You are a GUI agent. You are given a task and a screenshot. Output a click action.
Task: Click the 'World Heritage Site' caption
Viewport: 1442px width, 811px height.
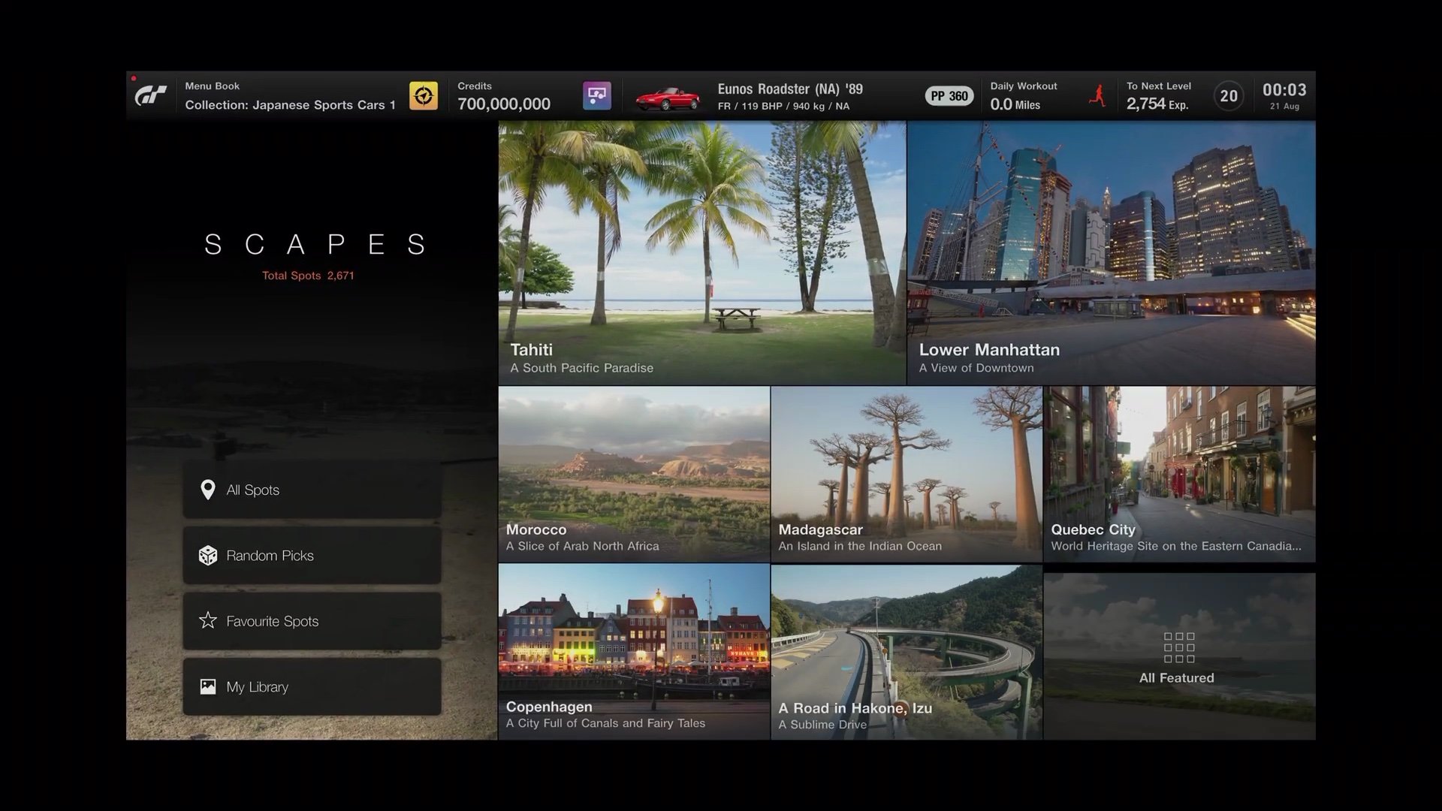pyautogui.click(x=1176, y=546)
